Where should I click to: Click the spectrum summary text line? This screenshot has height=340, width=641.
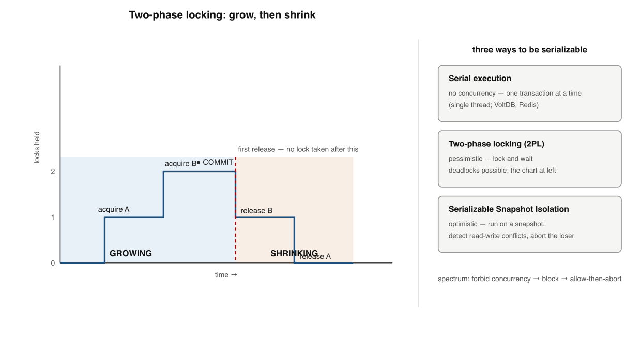point(530,279)
